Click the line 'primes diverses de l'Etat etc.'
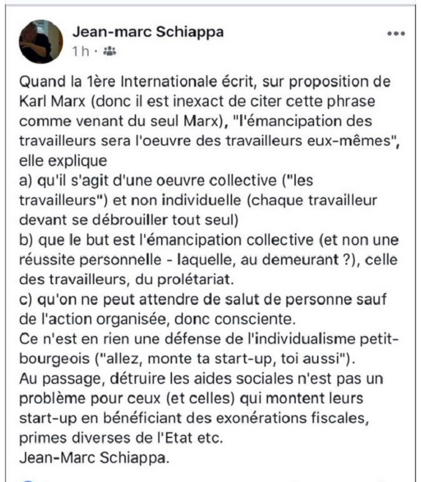This screenshot has width=421, height=482. point(121,438)
